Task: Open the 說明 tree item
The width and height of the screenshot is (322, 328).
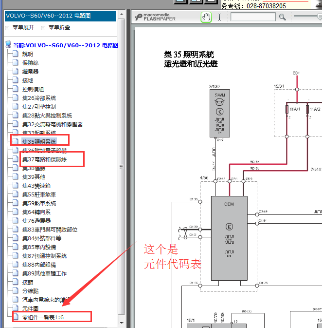Action: tap(28, 54)
